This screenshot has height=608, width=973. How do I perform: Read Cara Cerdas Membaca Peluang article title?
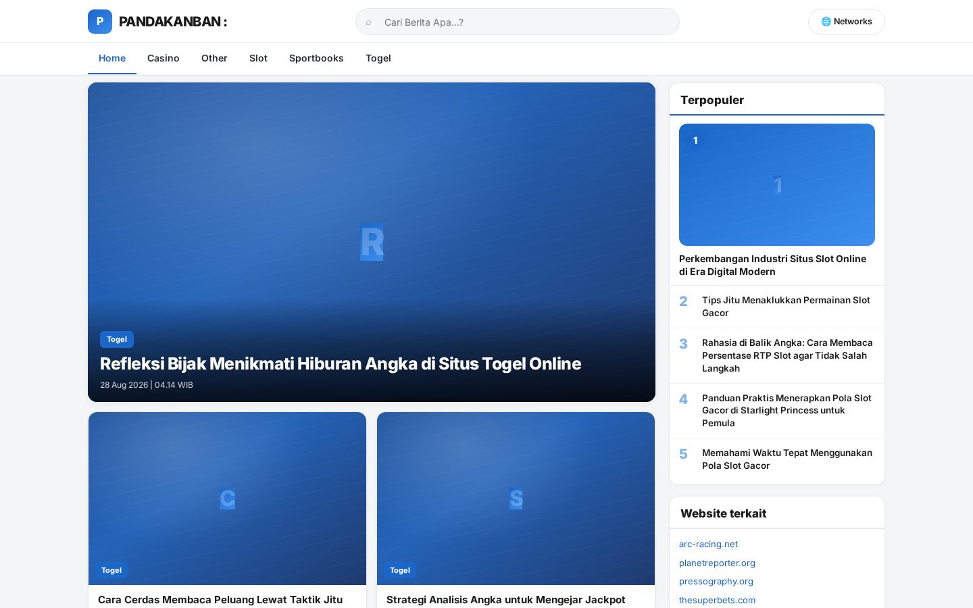220,600
